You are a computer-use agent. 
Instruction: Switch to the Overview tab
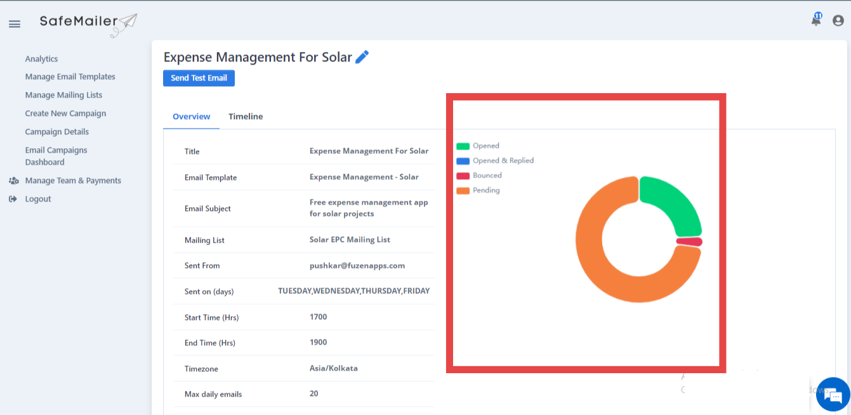point(191,116)
